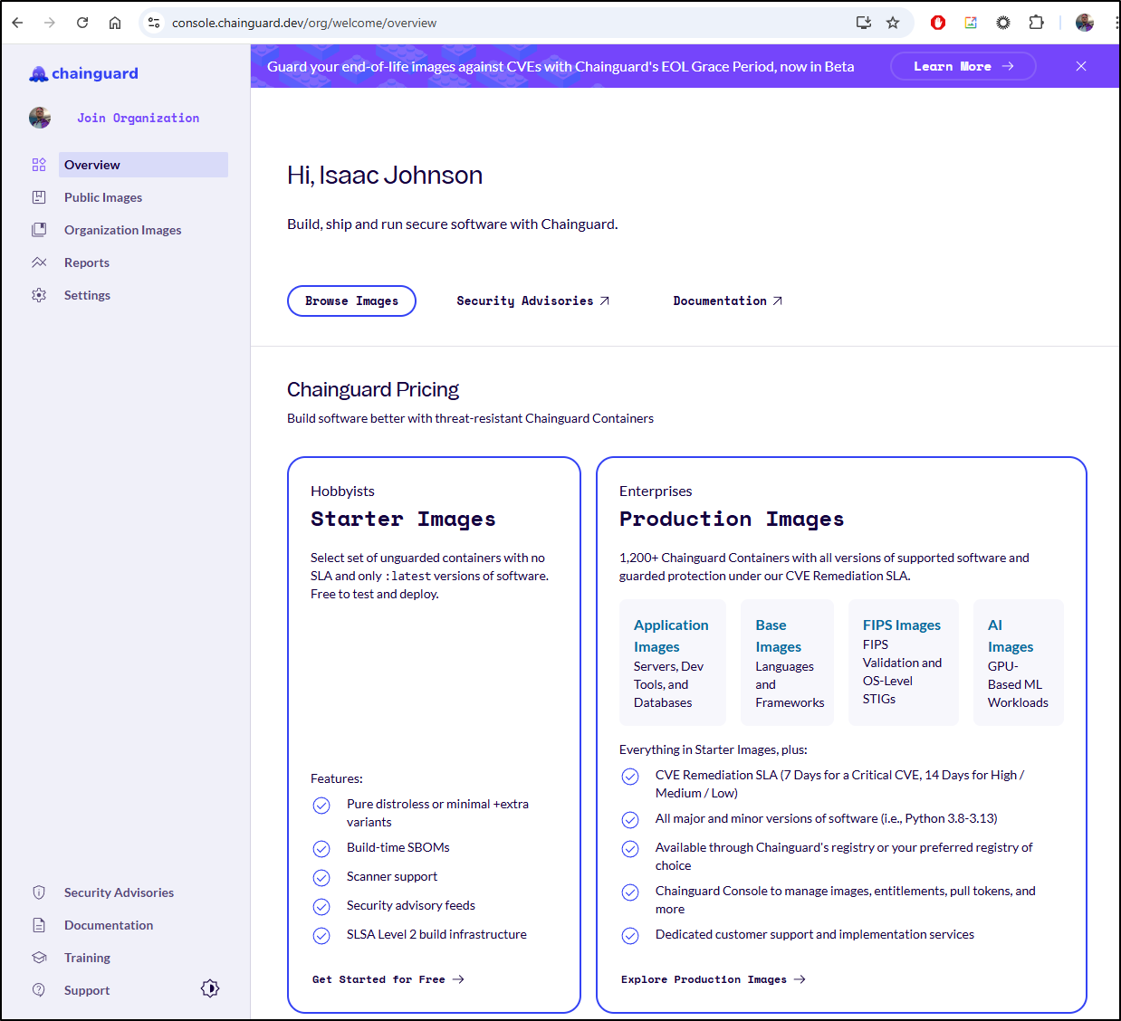Open Documentation in the bottom sidebar
Image resolution: width=1121 pixels, height=1021 pixels.
tap(109, 925)
